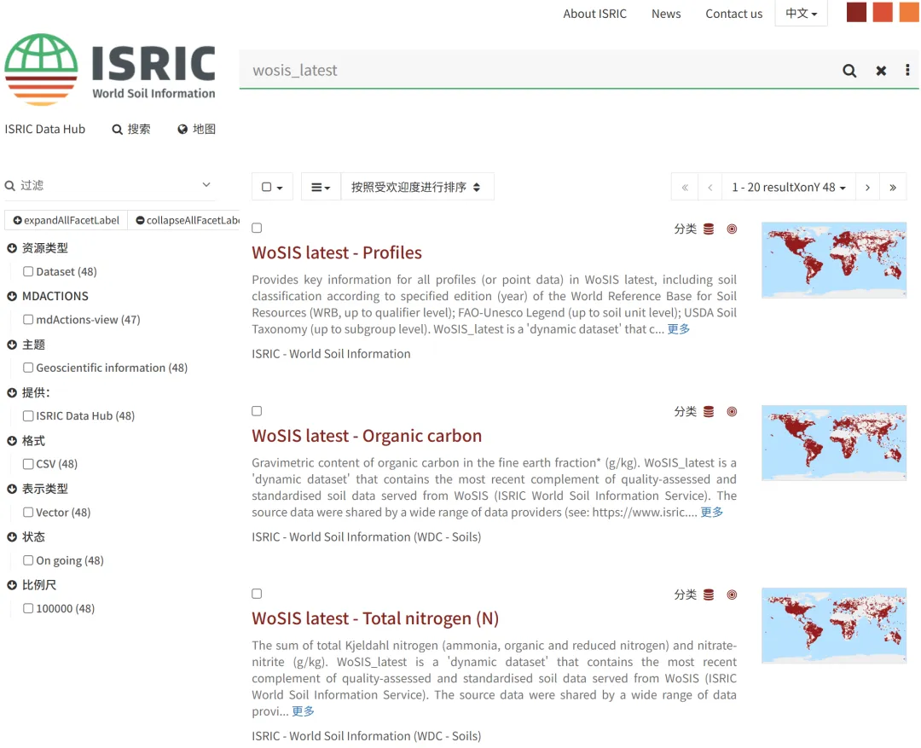Open the Profiles map thumbnail
Image resolution: width=921 pixels, height=748 pixels.
click(834, 260)
